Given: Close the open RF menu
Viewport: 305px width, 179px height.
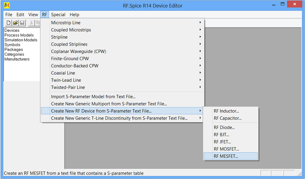Looking at the screenshot, I should tap(45, 15).
